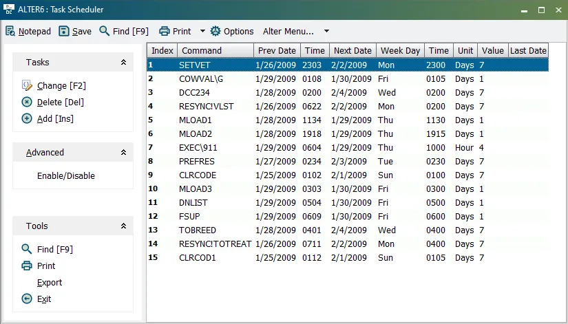Click the Tools panel Print icon
This screenshot has height=324, width=568.
[27, 266]
